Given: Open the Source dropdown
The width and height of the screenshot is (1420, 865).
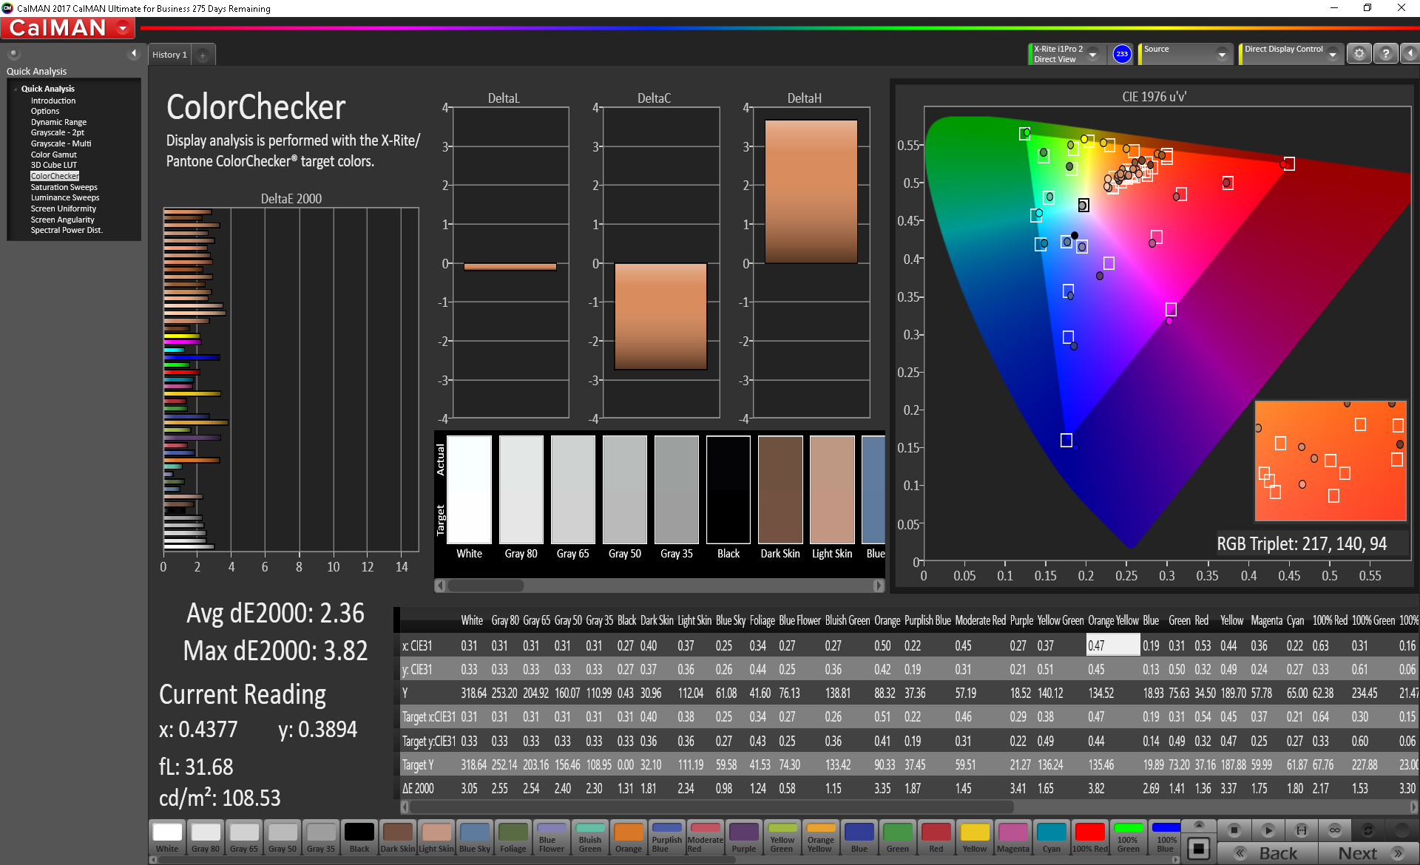Looking at the screenshot, I should tap(1222, 54).
